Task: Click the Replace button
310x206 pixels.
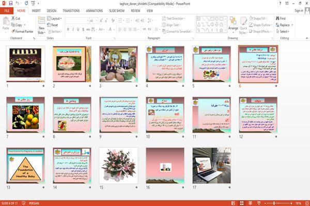Action: pos(283,25)
